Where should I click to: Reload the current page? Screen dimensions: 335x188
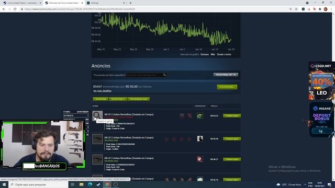click(x=15, y=9)
